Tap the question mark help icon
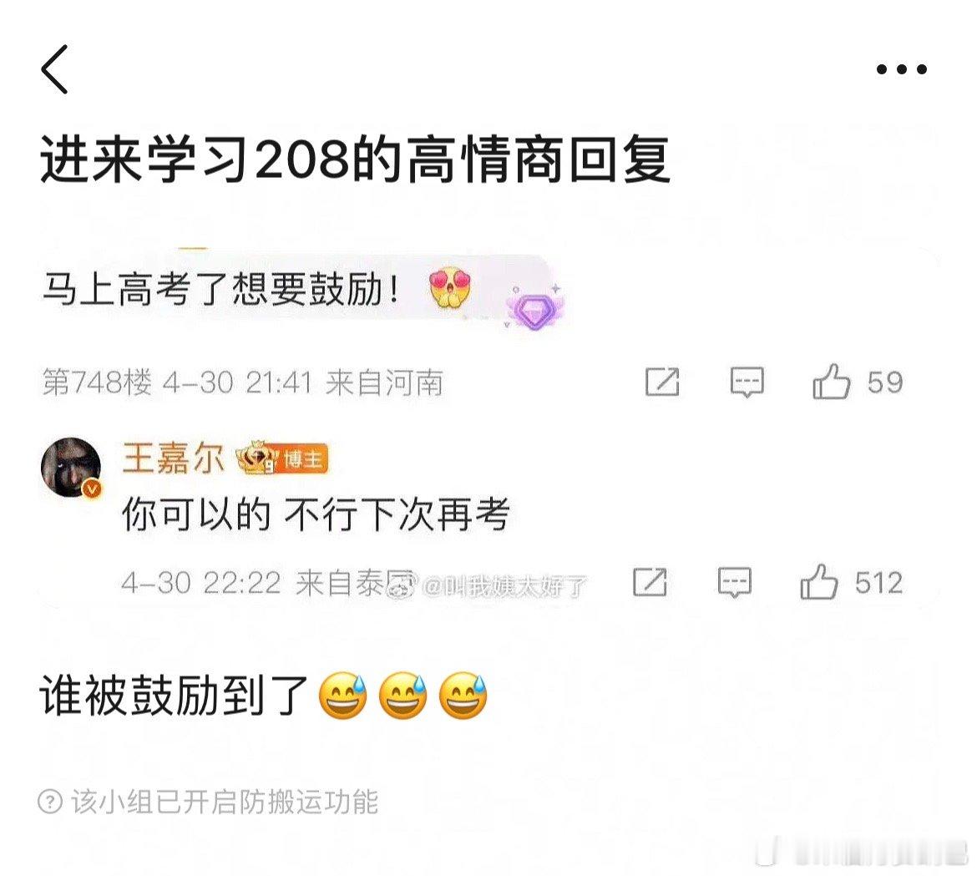Viewport: 977px width, 876px height. (50, 801)
